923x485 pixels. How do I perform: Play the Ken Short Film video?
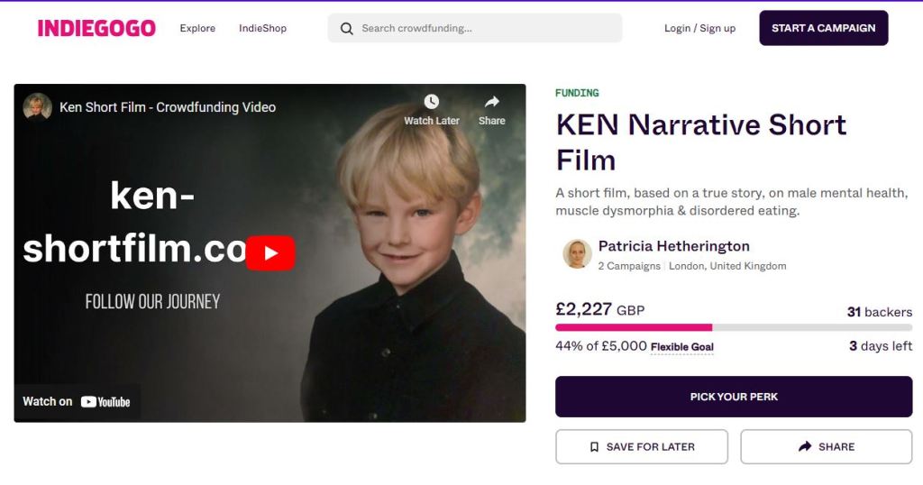270,253
